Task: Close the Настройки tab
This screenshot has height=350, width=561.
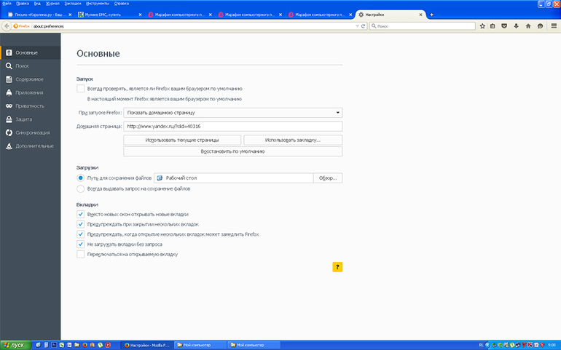Action: click(x=421, y=15)
